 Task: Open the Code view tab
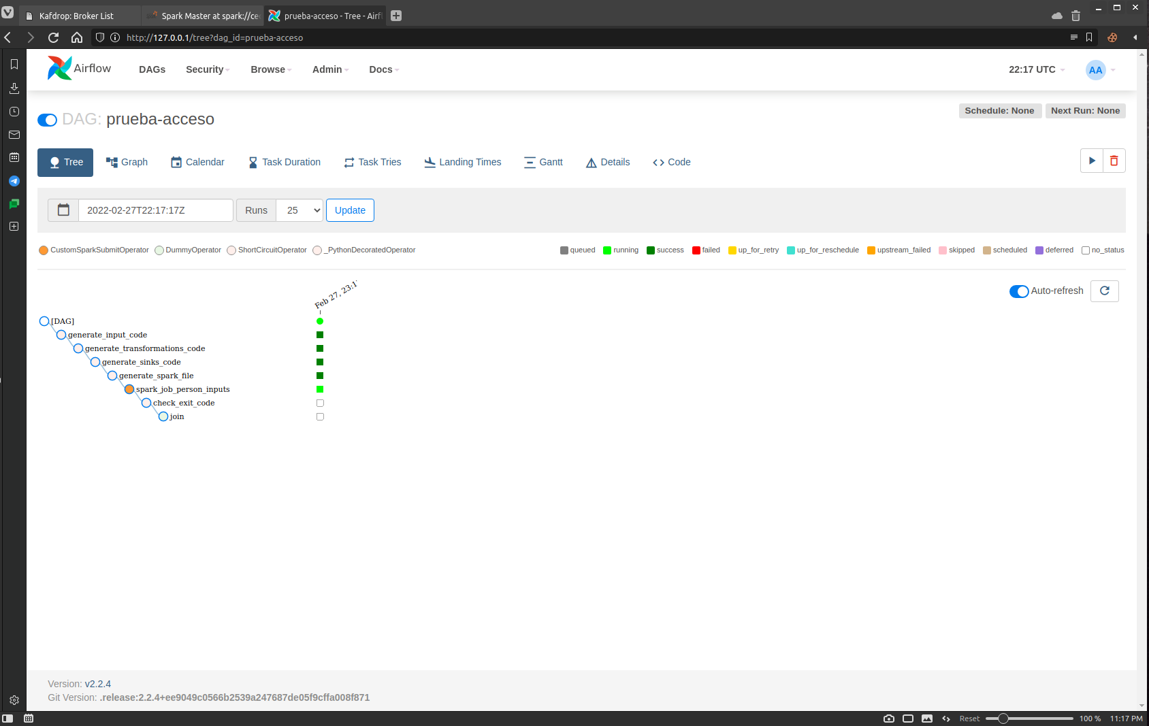(x=672, y=162)
